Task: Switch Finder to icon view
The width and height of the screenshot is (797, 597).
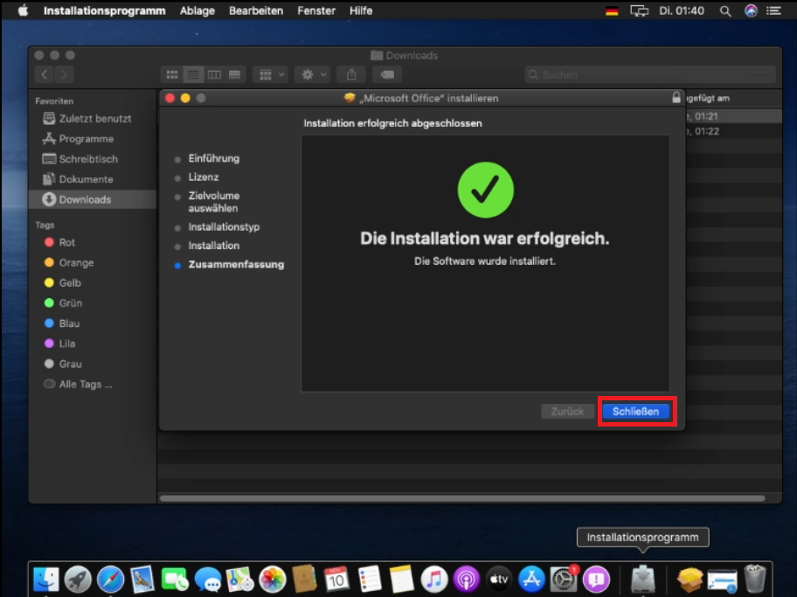Action: (x=172, y=75)
